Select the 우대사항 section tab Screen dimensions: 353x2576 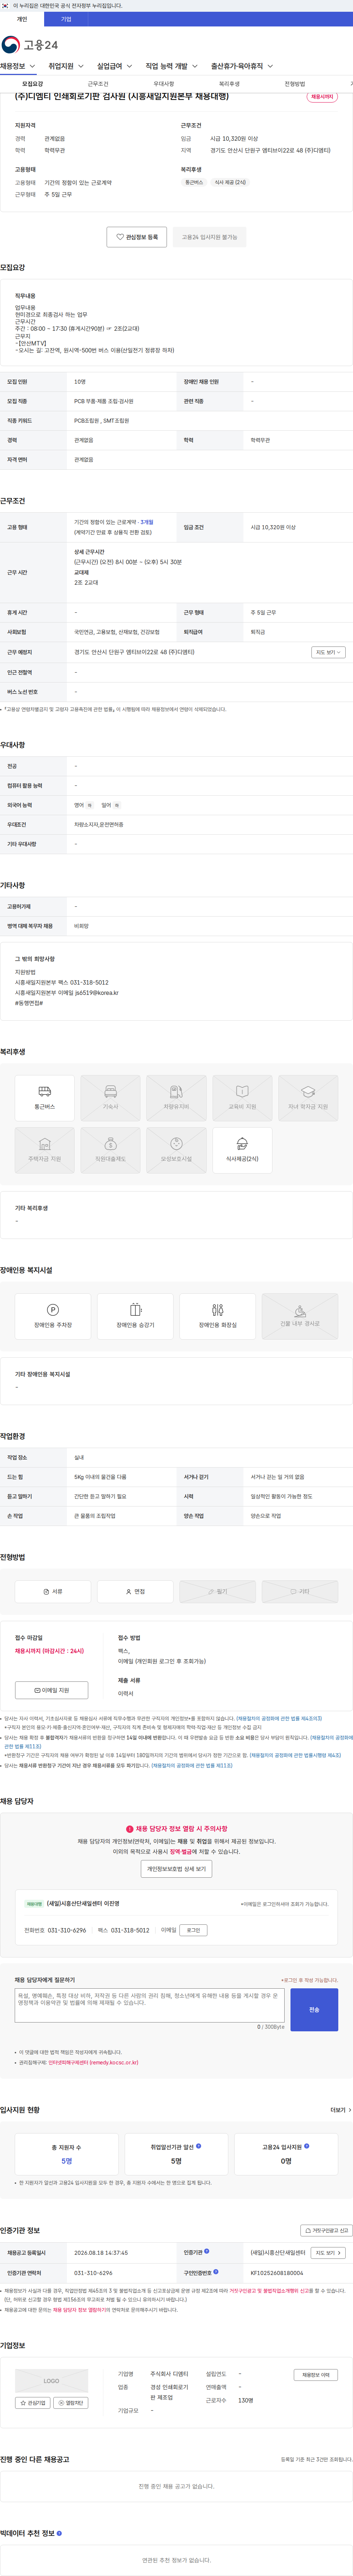point(164,84)
